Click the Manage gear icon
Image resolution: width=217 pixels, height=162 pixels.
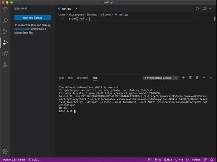(5, 151)
